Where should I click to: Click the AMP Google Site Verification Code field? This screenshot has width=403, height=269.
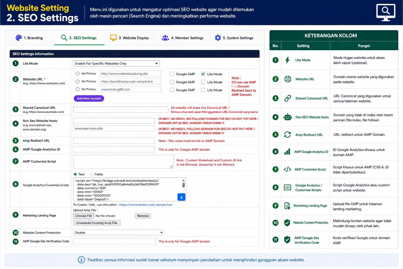115,241
